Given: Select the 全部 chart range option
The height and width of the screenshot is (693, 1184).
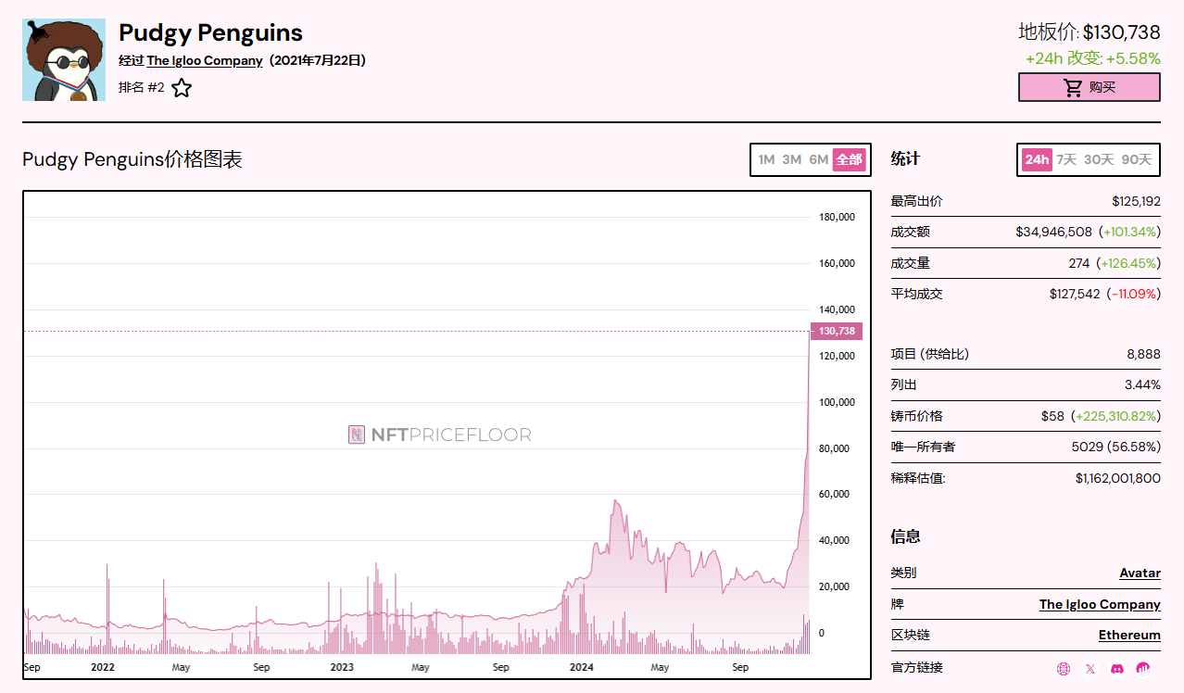Looking at the screenshot, I should [x=850, y=159].
